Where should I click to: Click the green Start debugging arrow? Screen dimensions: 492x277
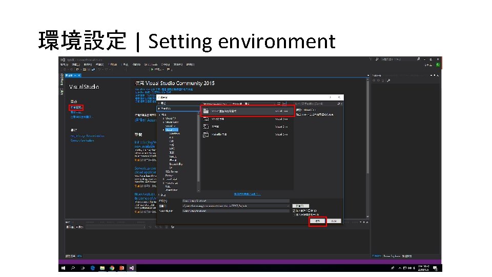[x=152, y=69]
